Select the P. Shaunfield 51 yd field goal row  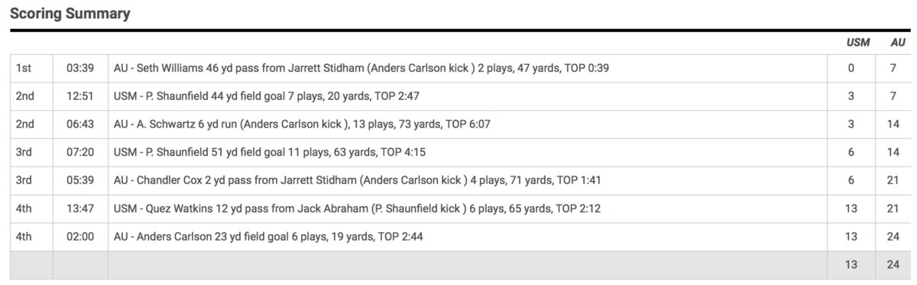coord(459,153)
